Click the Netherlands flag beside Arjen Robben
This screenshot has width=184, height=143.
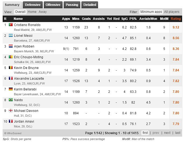pyautogui.click(x=11, y=46)
